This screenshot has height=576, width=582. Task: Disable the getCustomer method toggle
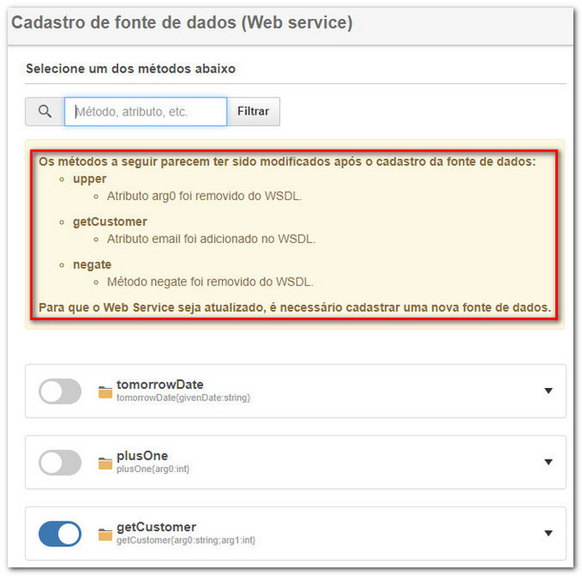click(x=60, y=534)
